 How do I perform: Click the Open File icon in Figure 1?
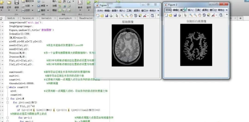pyautogui.click(x=102, y=15)
